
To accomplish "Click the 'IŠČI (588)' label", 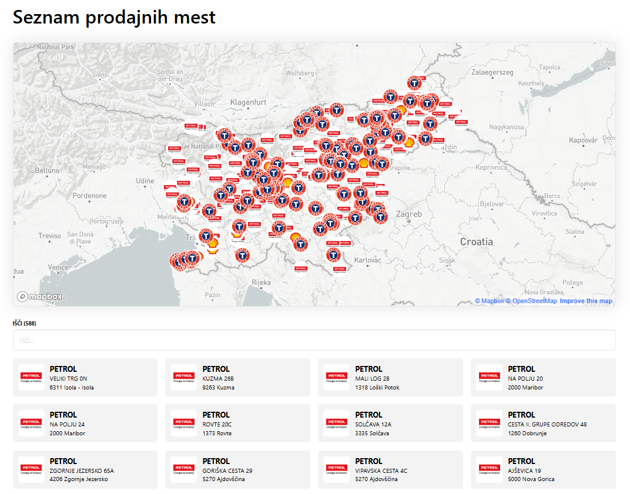I will 24,323.
